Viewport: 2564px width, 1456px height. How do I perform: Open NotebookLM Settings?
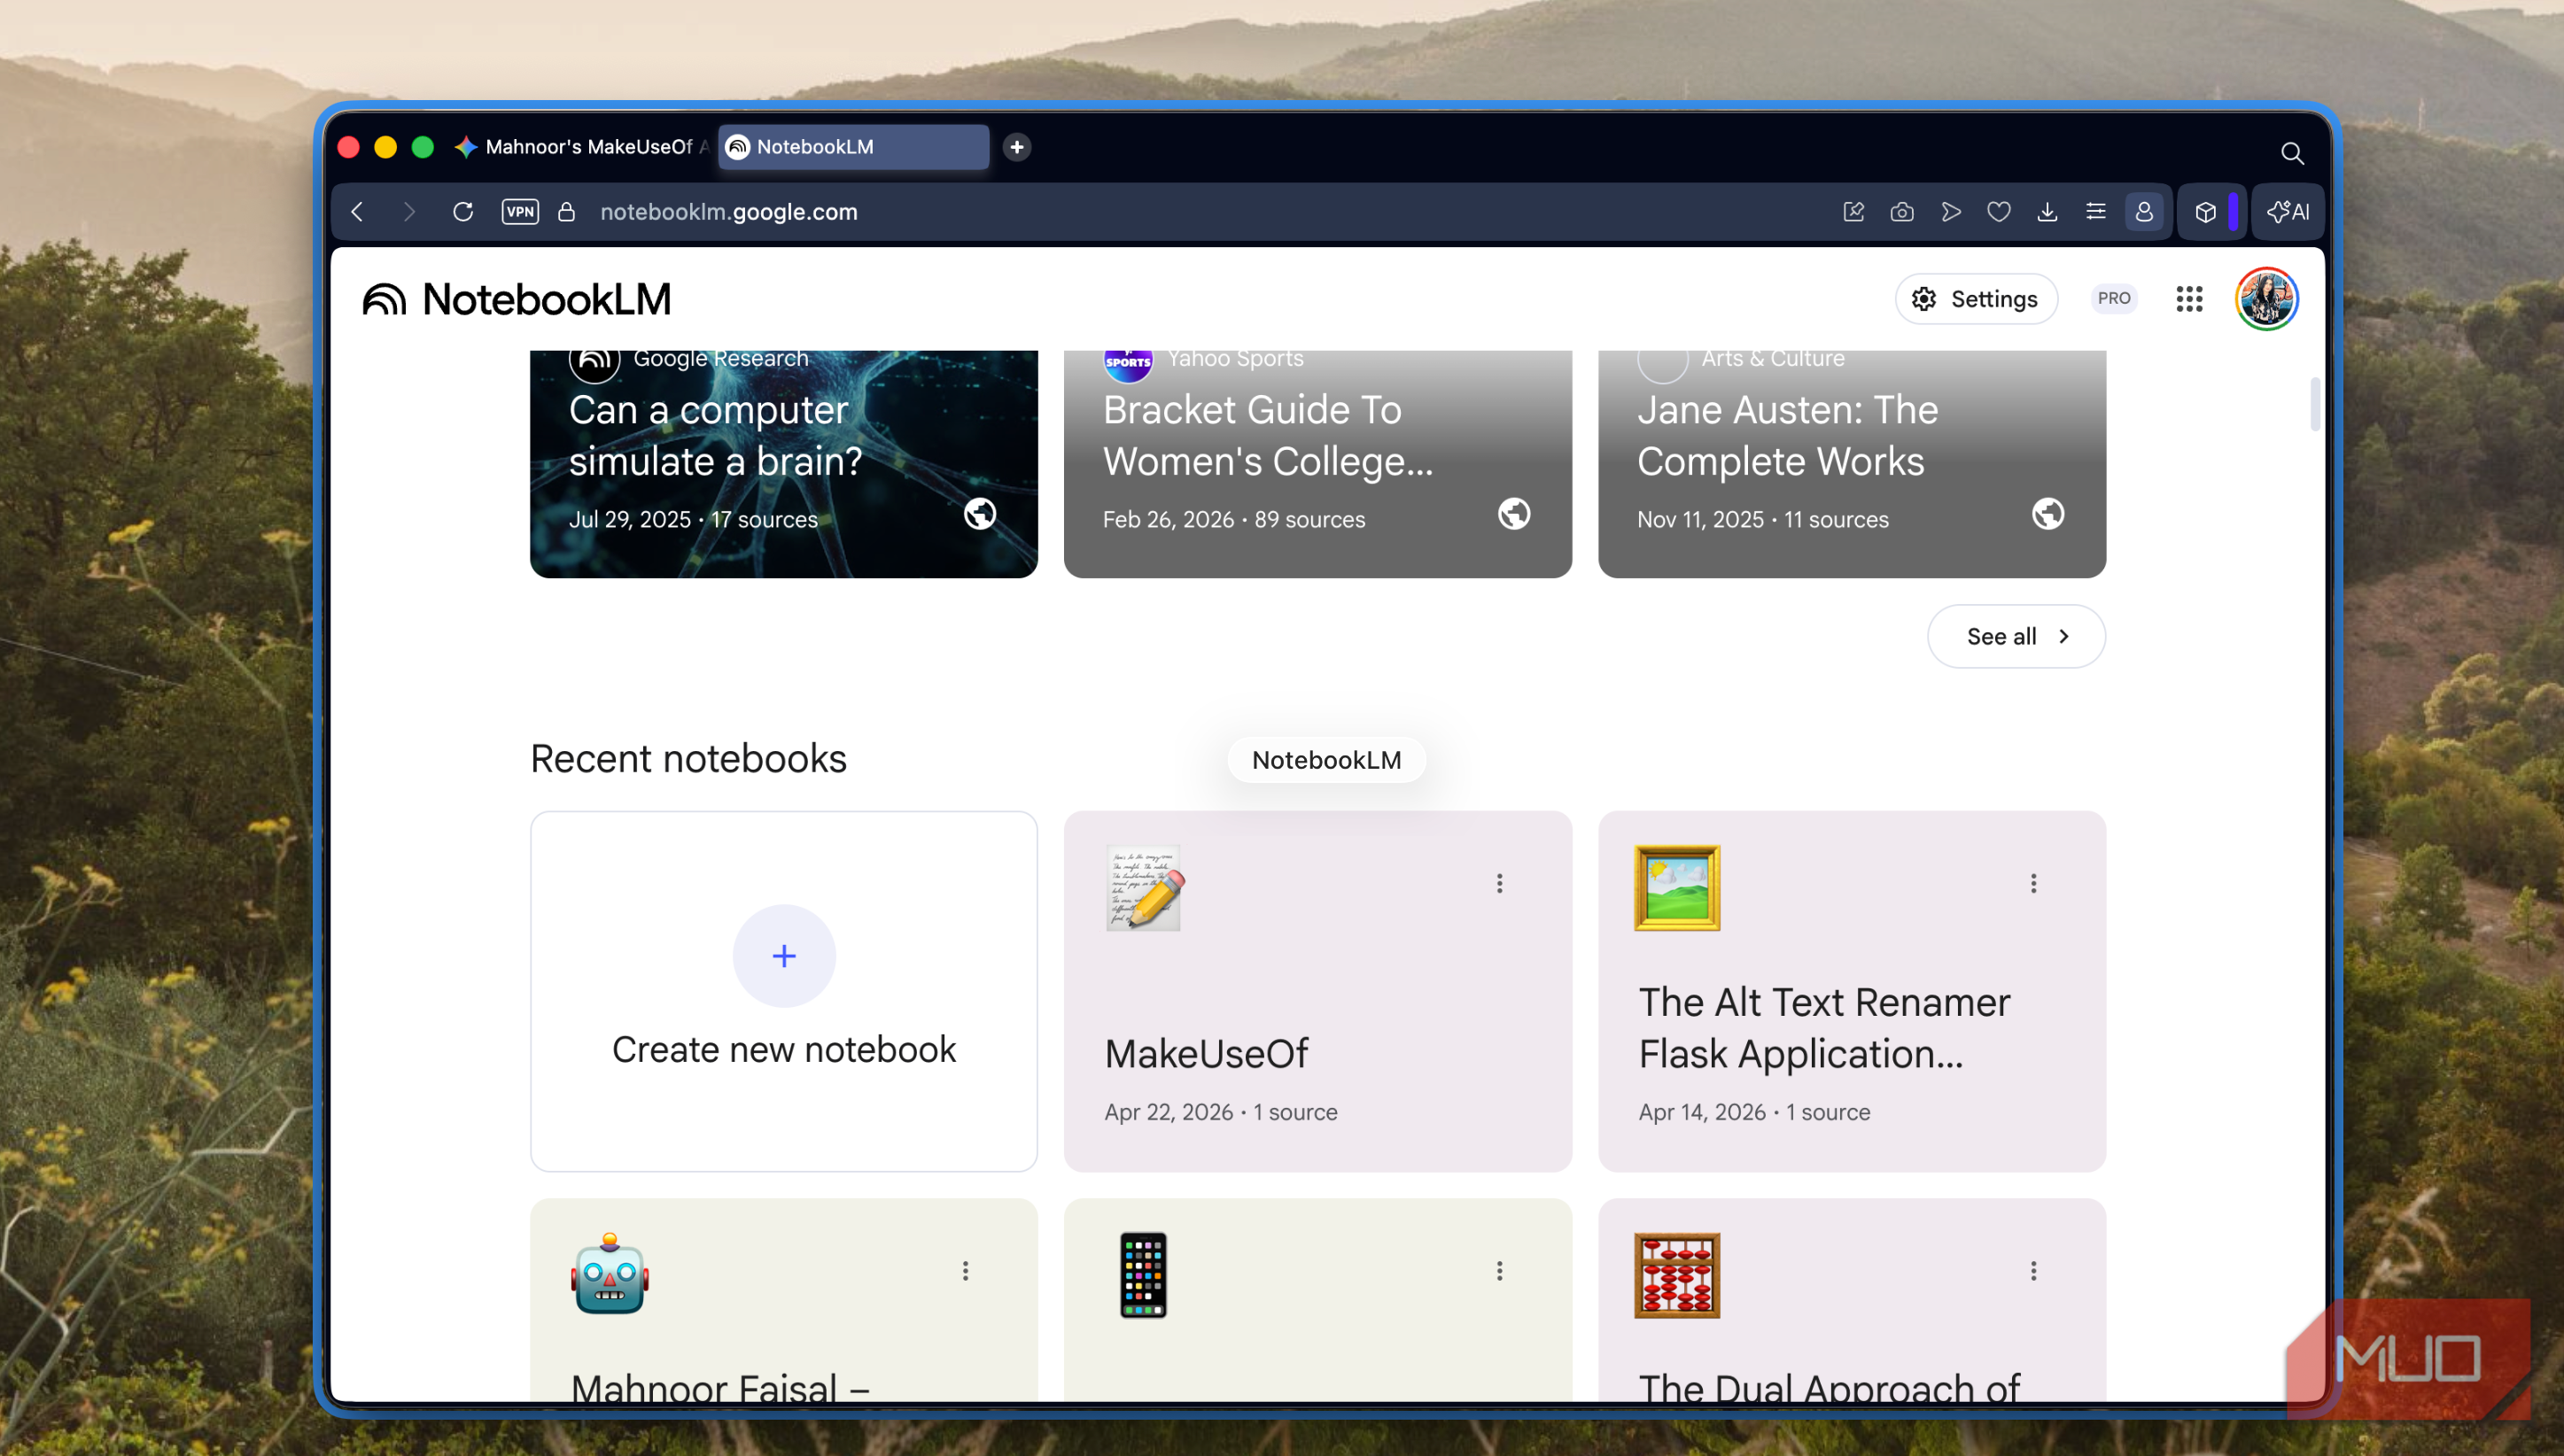[x=1976, y=299]
